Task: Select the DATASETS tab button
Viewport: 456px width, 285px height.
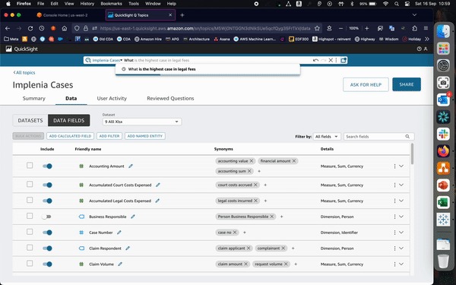Action: pos(30,120)
